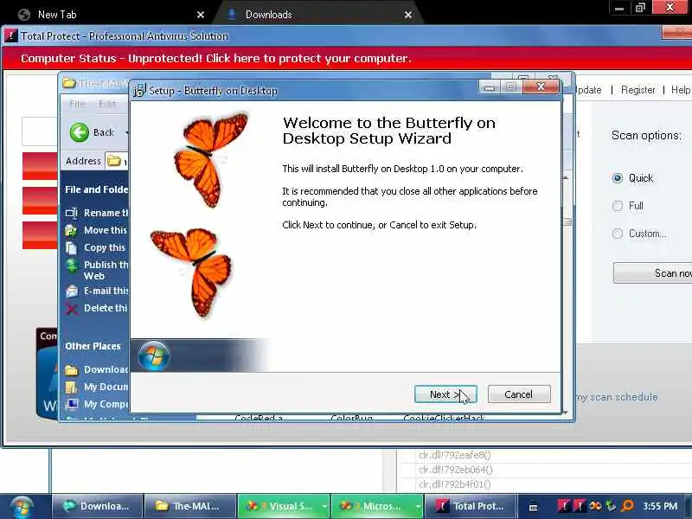Screen dimensions: 692x519
Task: Click the Butterfly setup title bar icon
Action: click(139, 91)
